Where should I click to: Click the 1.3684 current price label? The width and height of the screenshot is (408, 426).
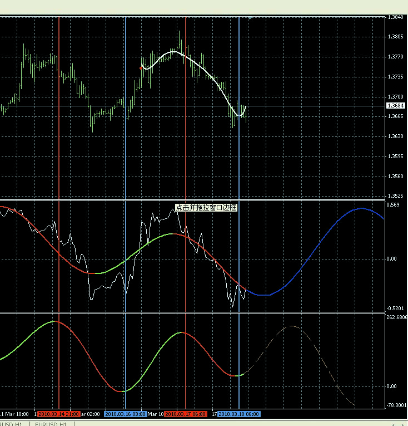click(x=396, y=105)
